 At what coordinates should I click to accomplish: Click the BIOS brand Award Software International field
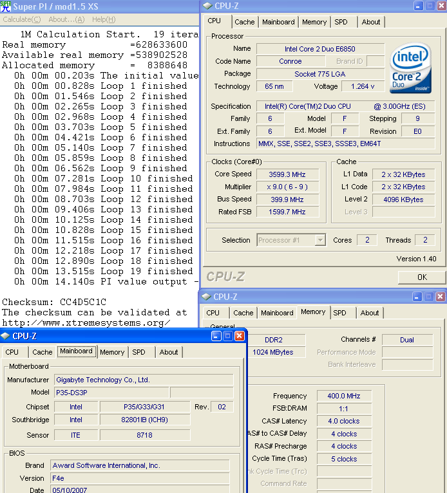(x=140, y=465)
